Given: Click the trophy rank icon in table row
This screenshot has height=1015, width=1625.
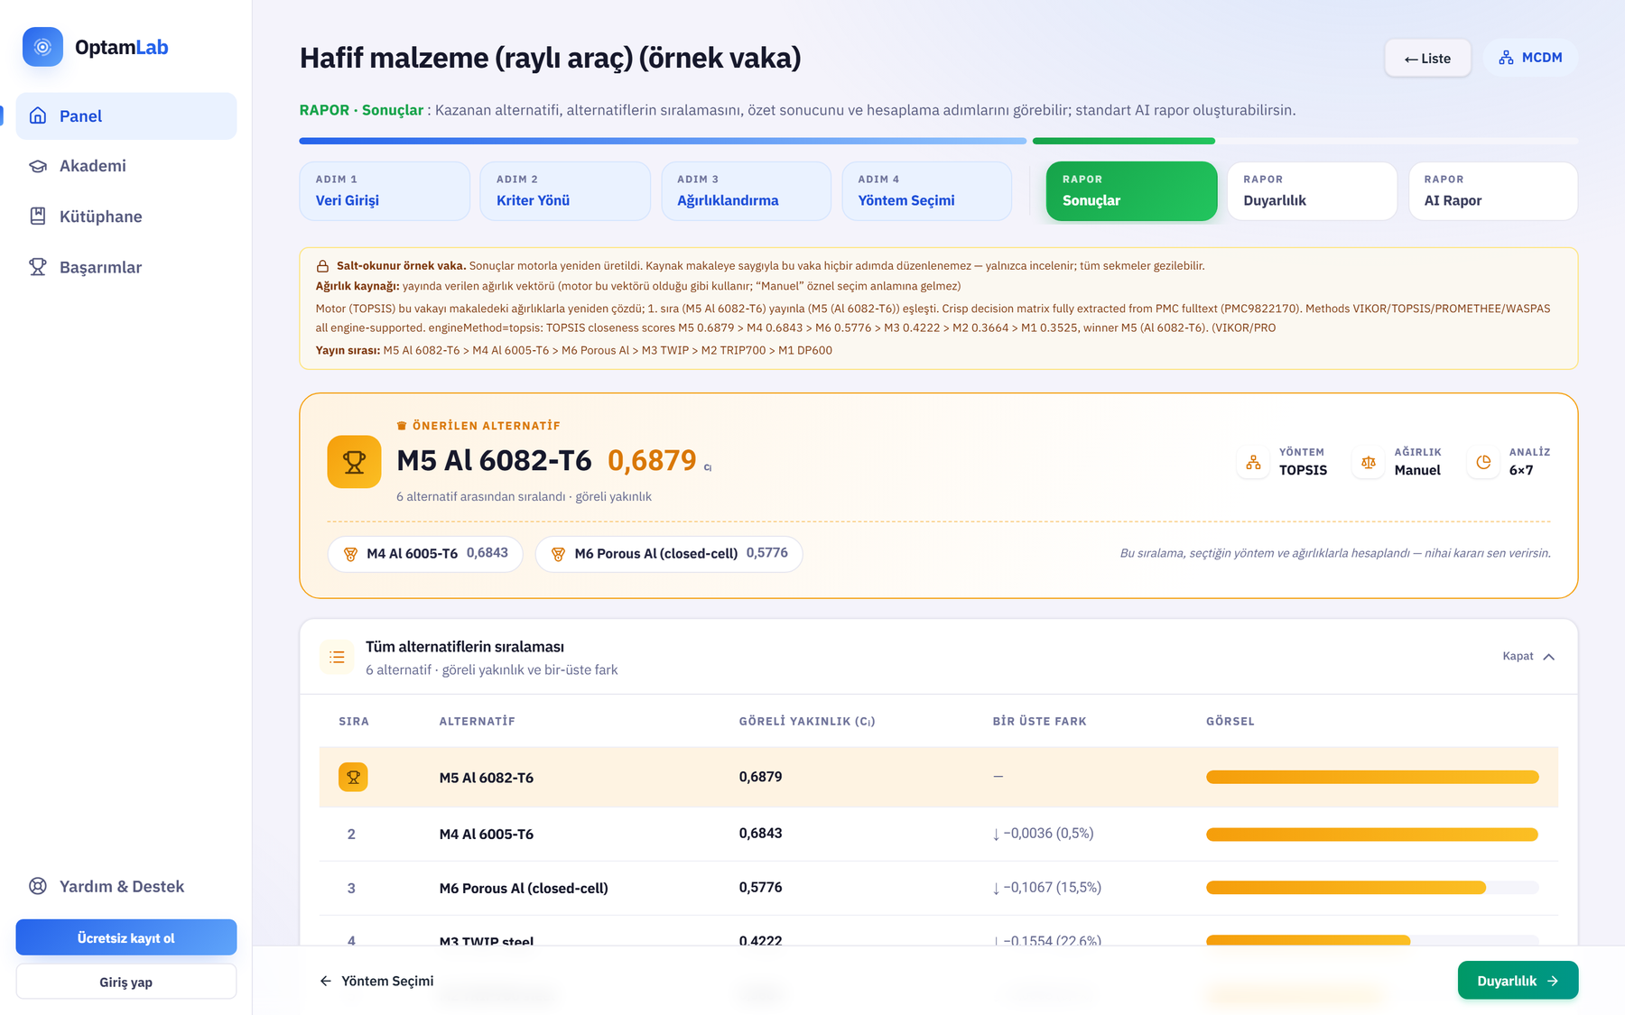Looking at the screenshot, I should [x=353, y=777].
